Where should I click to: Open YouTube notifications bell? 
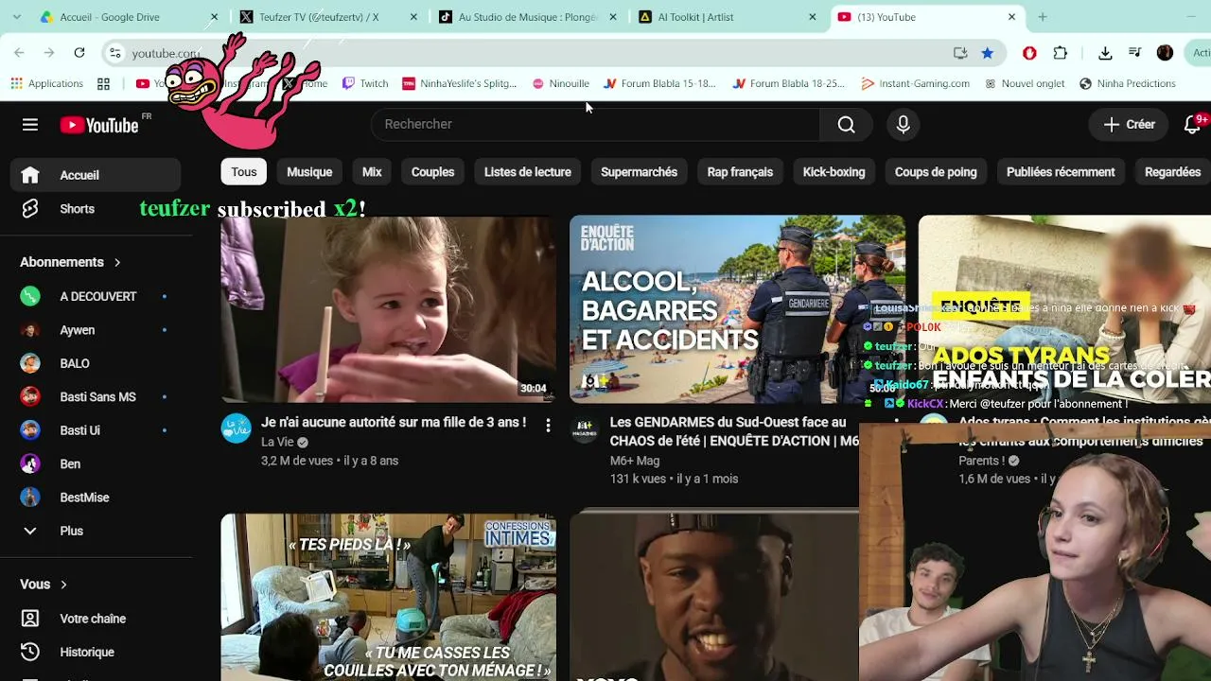(1192, 124)
